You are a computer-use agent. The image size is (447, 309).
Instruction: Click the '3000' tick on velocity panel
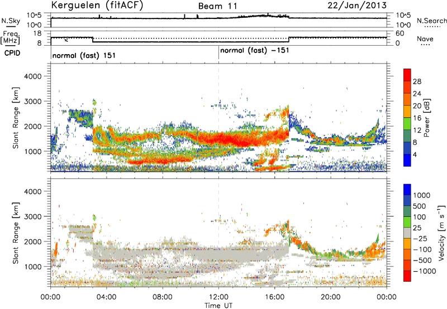point(32,216)
